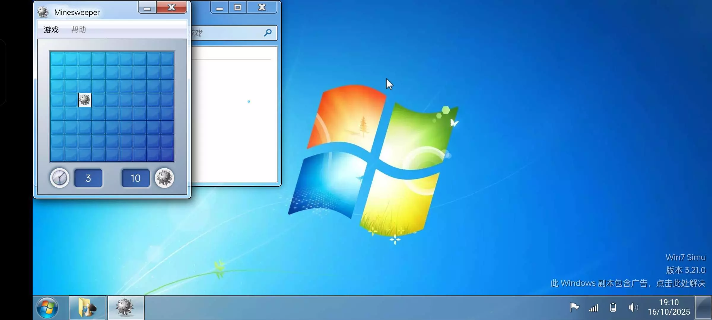The height and width of the screenshot is (320, 712).
Task: Click the Games folder taskbar icon
Action: 87,308
